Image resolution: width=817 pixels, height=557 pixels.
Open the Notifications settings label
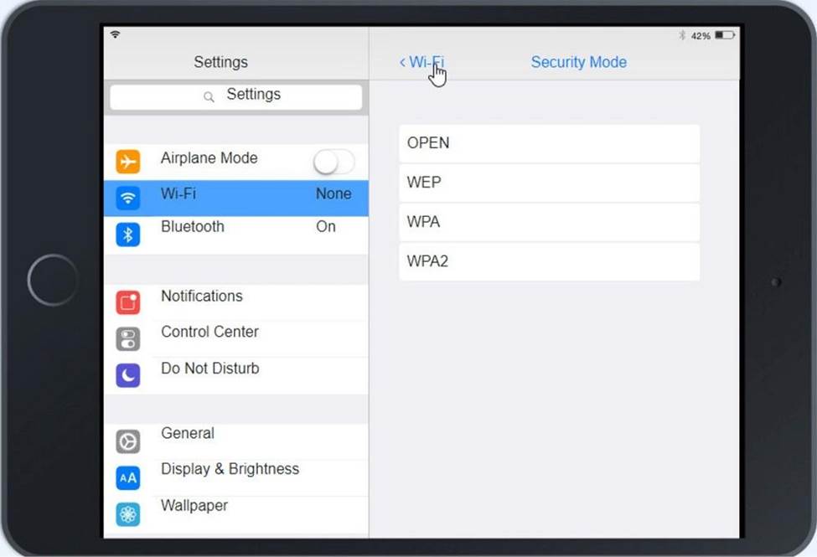pyautogui.click(x=202, y=297)
